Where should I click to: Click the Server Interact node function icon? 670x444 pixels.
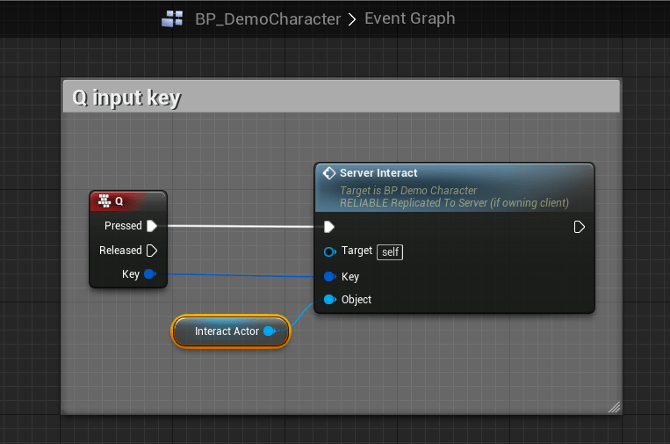pos(329,173)
